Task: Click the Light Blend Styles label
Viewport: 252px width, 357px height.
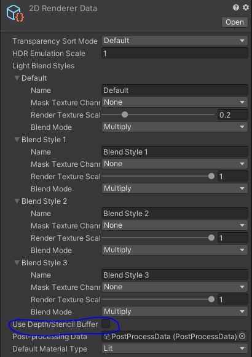Action: (x=44, y=66)
